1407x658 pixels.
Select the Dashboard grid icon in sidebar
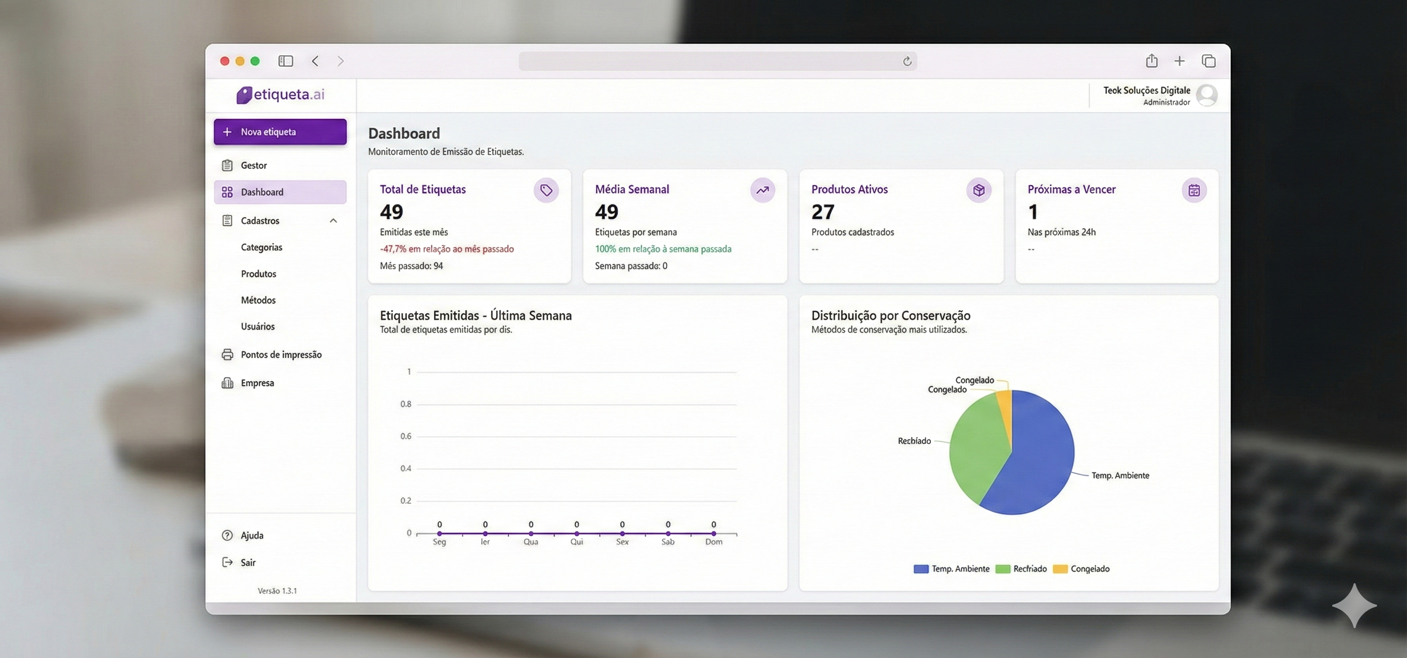coord(228,192)
